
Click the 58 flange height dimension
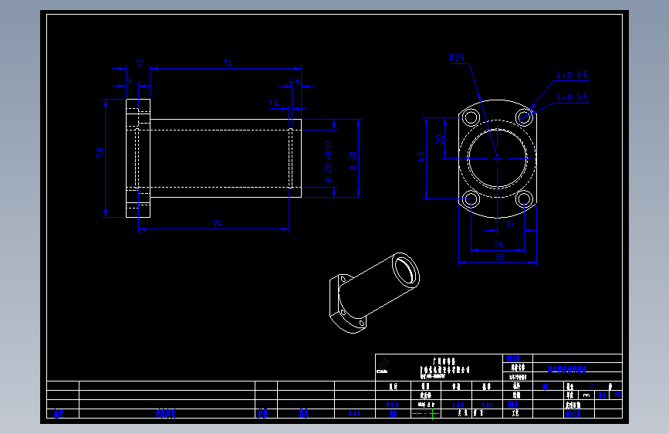100,152
